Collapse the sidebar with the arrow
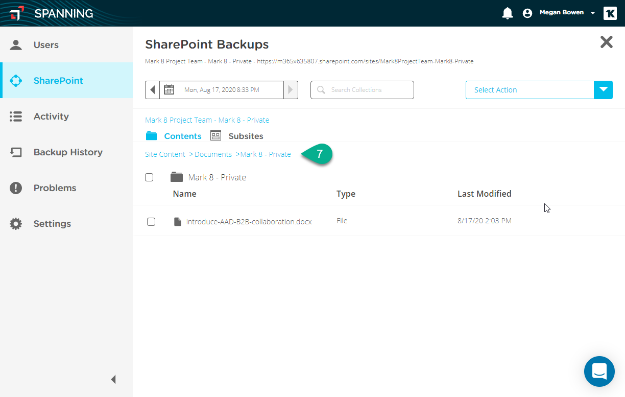625x397 pixels. pyautogui.click(x=113, y=379)
